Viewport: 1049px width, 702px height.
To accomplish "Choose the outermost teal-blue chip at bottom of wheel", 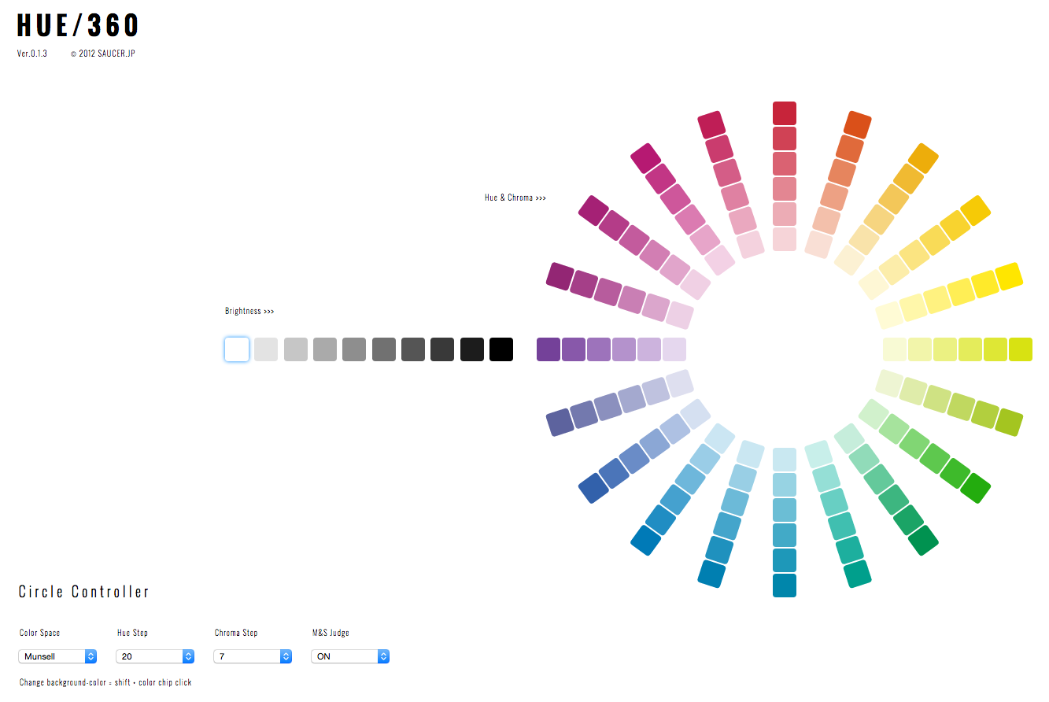I will coord(785,586).
